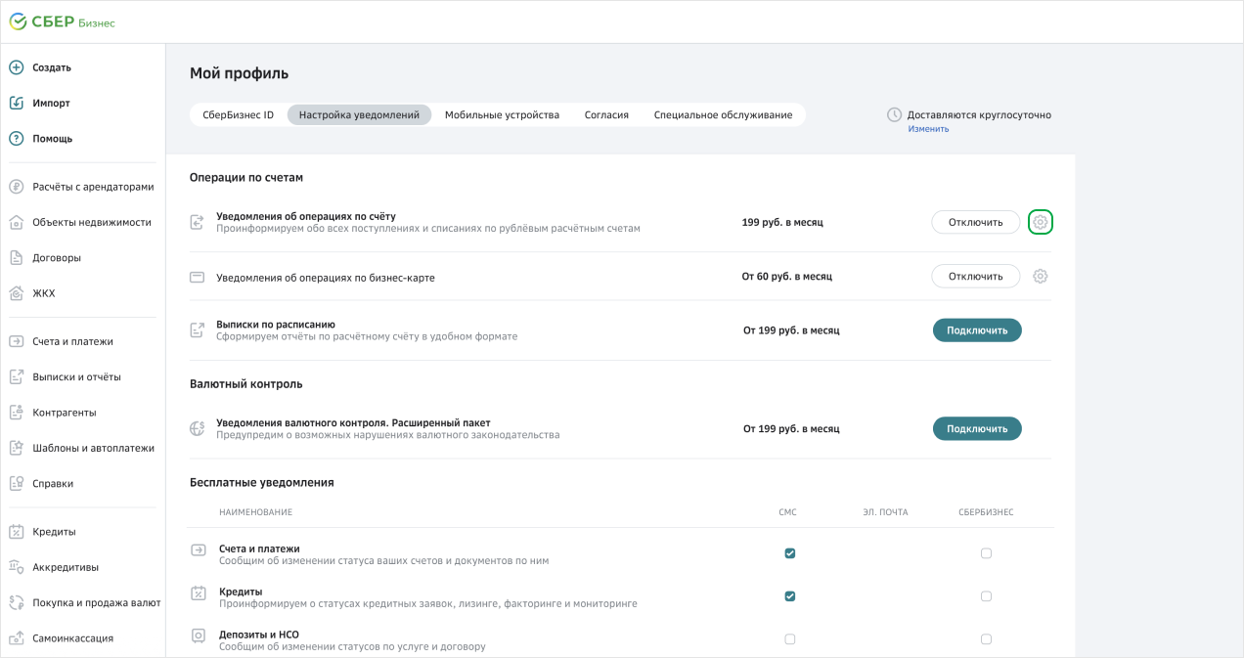Go to Расчёты с арендаторами
The height and width of the screenshot is (658, 1244).
[x=93, y=187]
